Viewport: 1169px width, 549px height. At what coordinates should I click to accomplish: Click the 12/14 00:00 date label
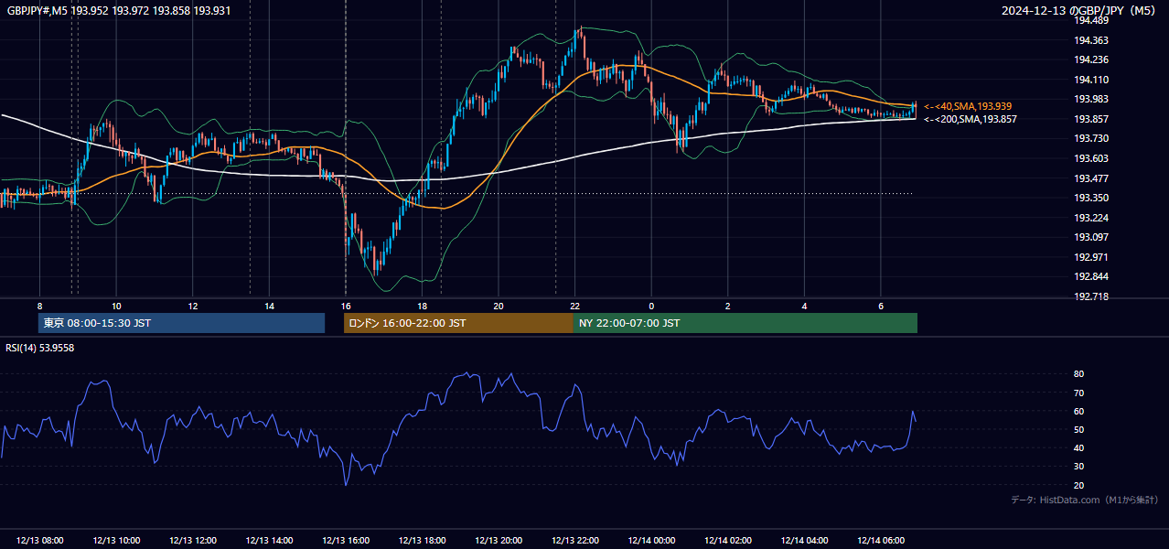(651, 541)
